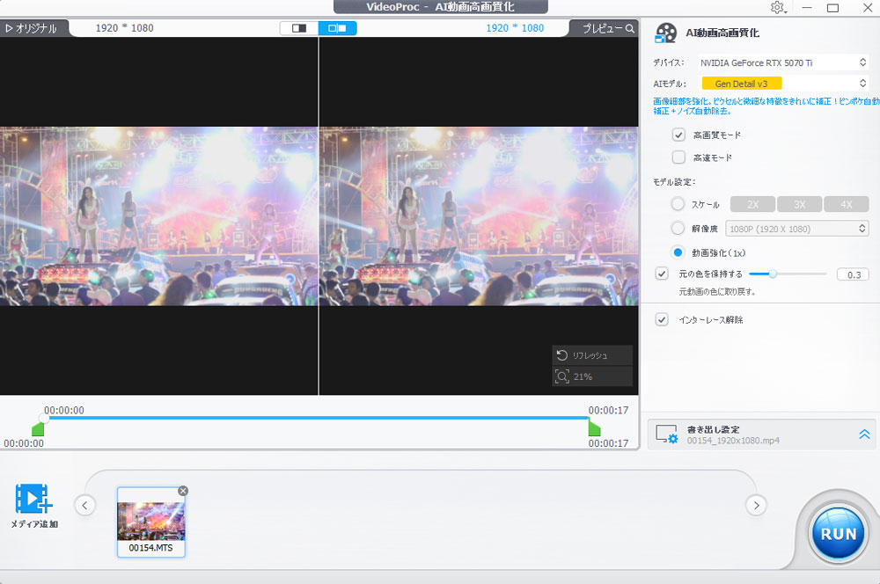Open the 21% zoom level control

point(592,376)
